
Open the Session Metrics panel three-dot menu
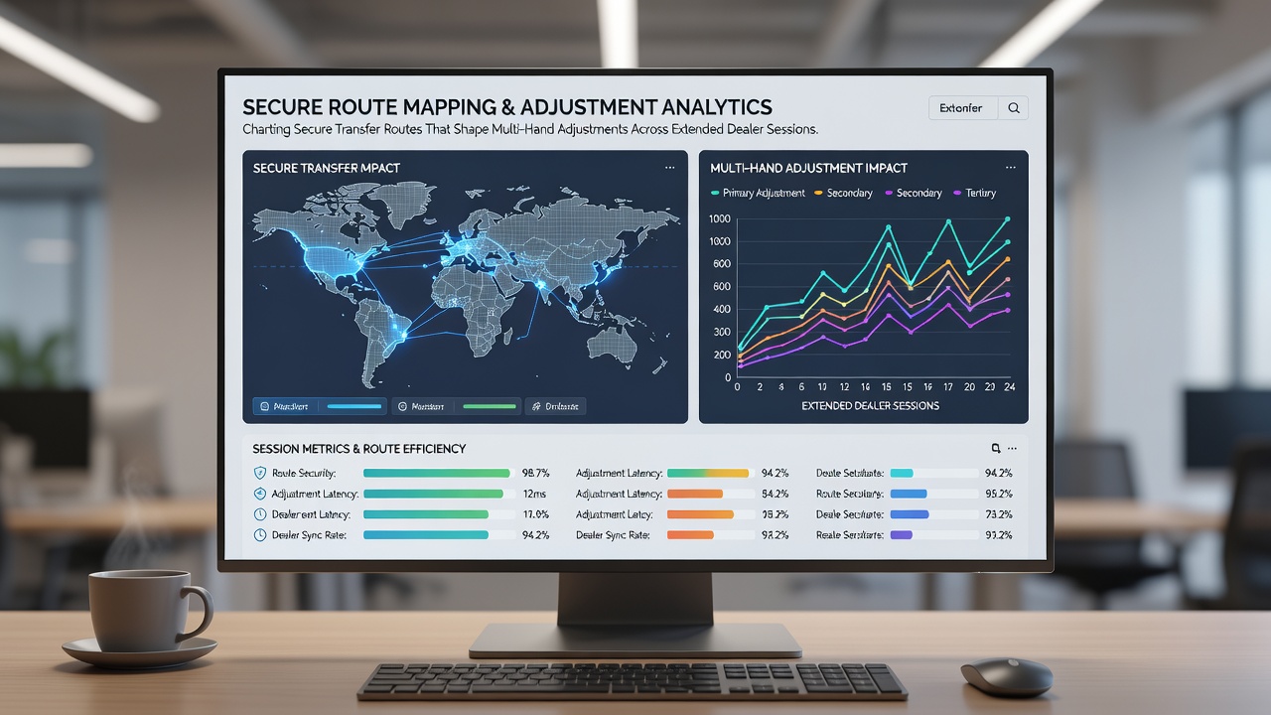tap(1012, 449)
